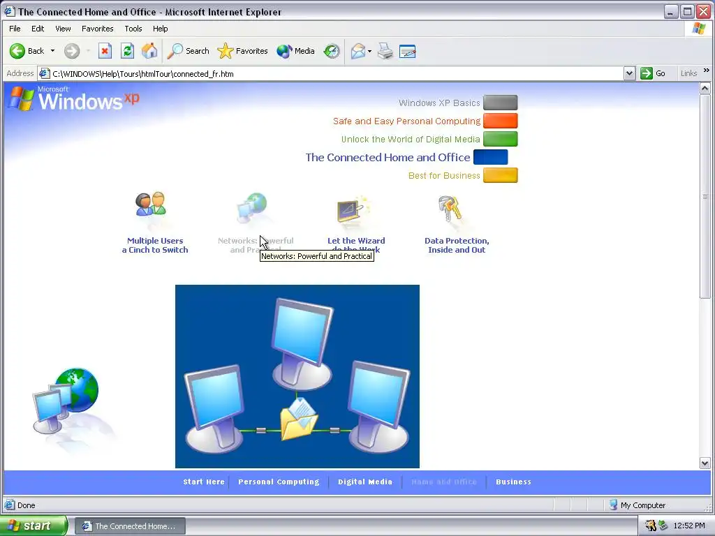Click the Networks globe and computer icon
This screenshot has height=536, width=715.
click(252, 207)
